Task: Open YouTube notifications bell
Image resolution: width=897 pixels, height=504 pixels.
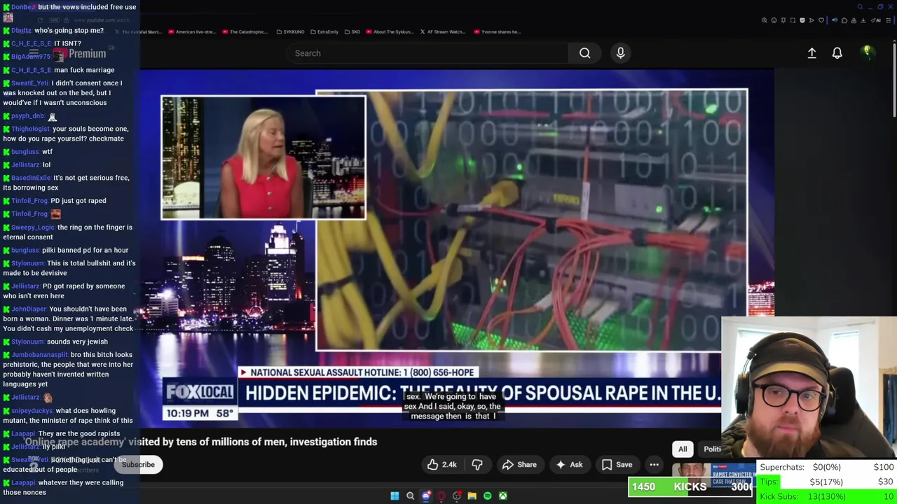Action: [837, 53]
